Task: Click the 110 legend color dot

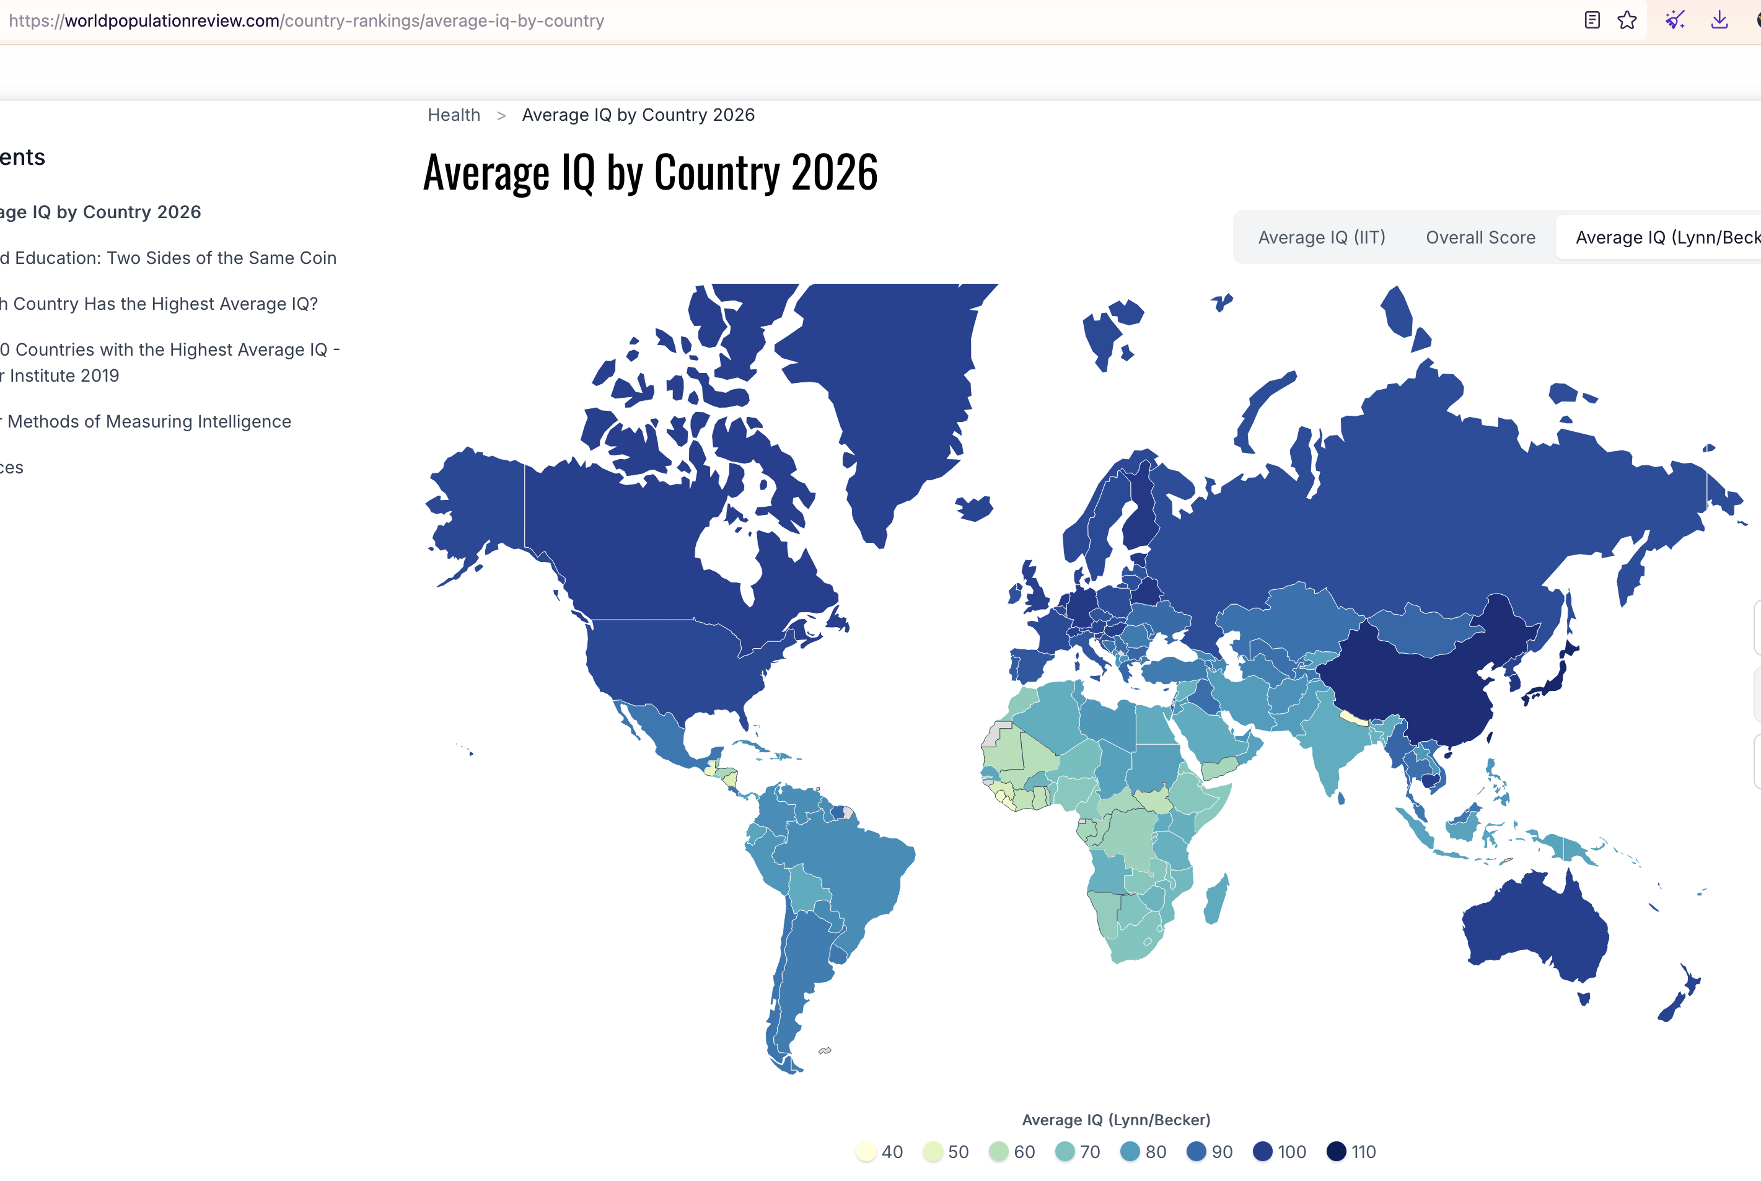Action: 1336,1152
